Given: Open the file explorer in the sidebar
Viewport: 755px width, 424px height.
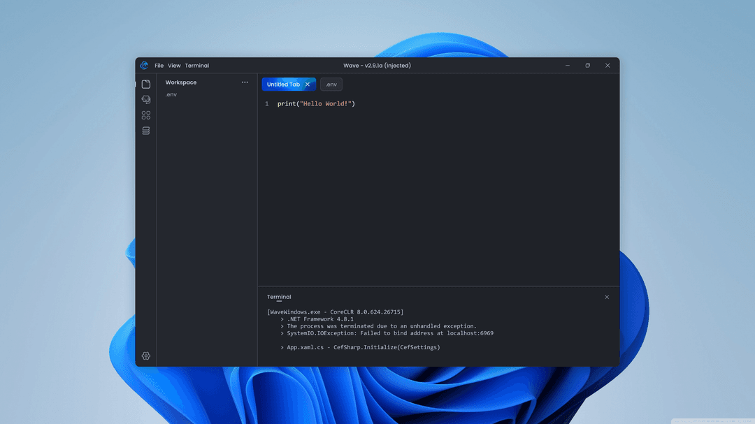Looking at the screenshot, I should 145,84.
